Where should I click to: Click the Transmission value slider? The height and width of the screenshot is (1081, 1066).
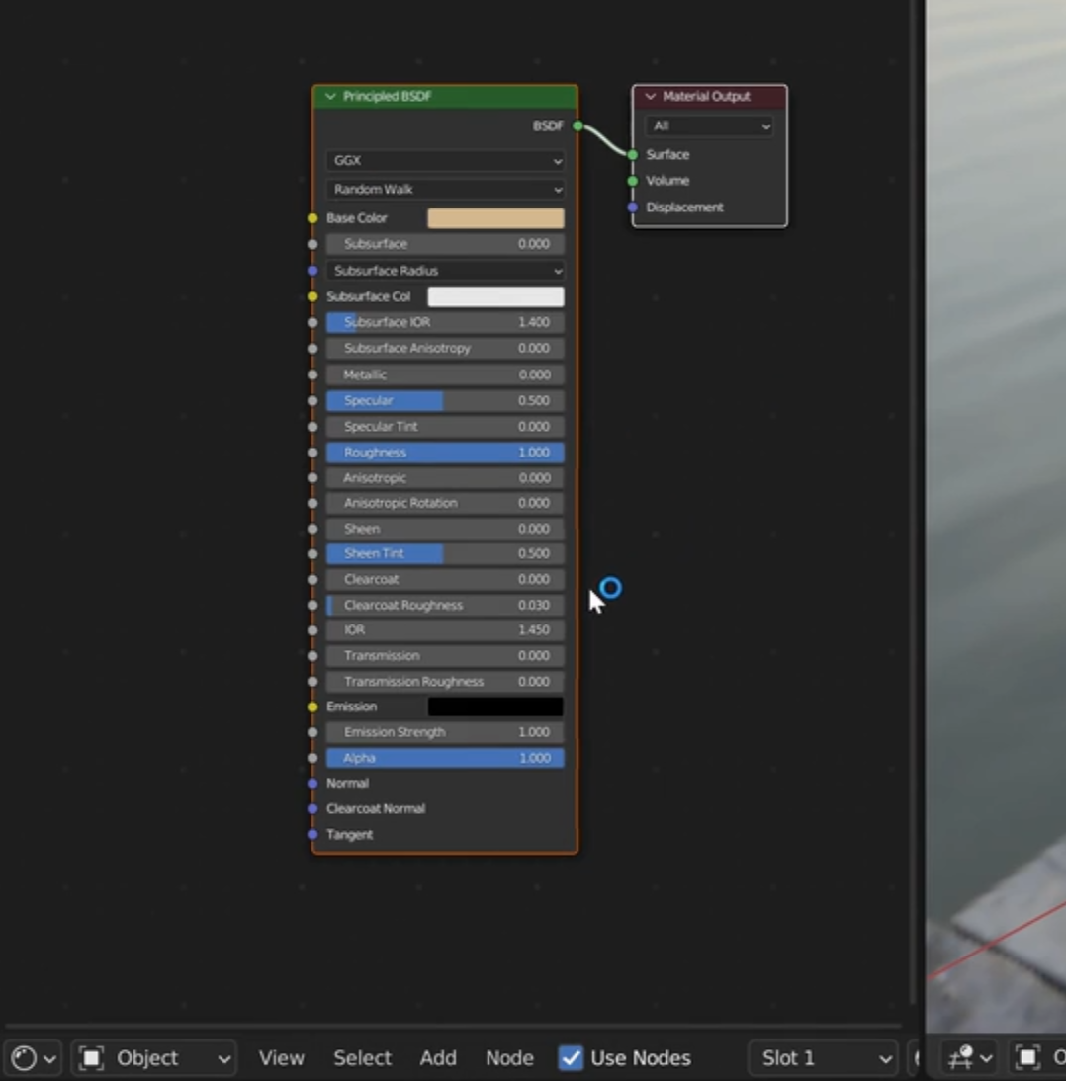pos(445,656)
